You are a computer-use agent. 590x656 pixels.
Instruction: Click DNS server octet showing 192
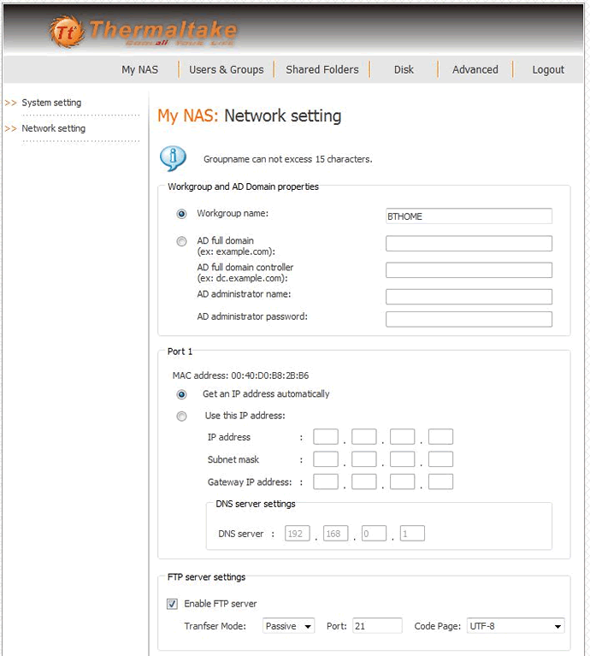coord(298,534)
